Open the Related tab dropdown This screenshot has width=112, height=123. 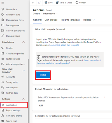pos(89,20)
